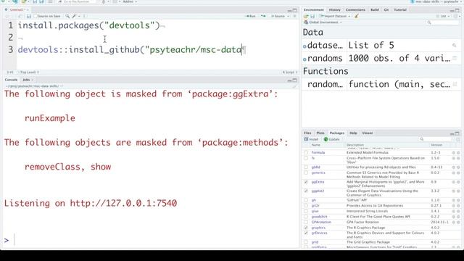The width and height of the screenshot is (464, 261).
Task: Open the ggExtra package link
Action: [x=318, y=182]
